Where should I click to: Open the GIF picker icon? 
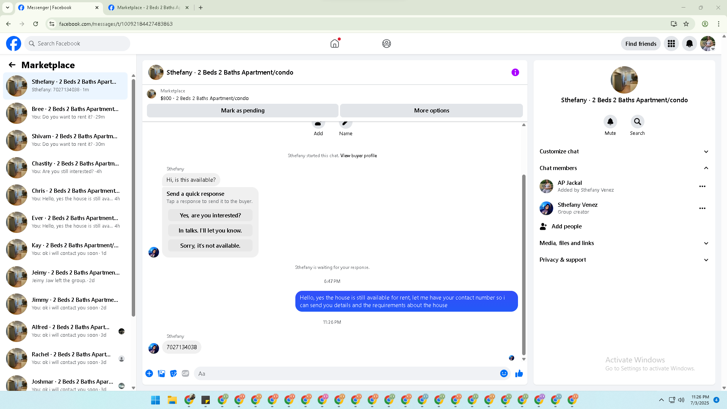tap(186, 373)
